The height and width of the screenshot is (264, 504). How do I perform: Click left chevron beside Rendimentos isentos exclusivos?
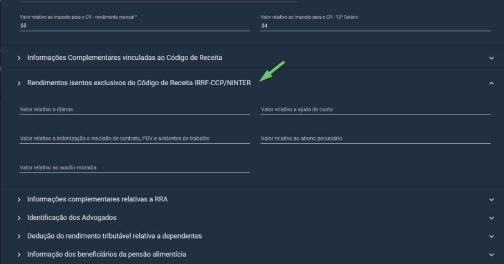[19, 84]
